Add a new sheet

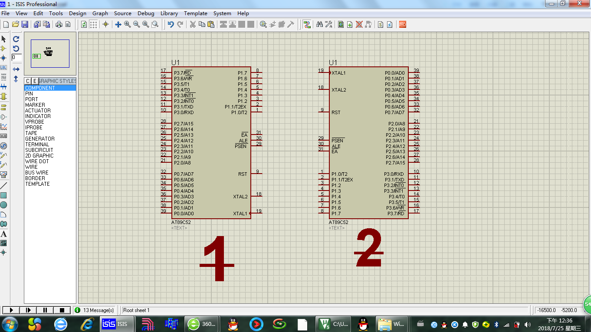pyautogui.click(x=350, y=24)
